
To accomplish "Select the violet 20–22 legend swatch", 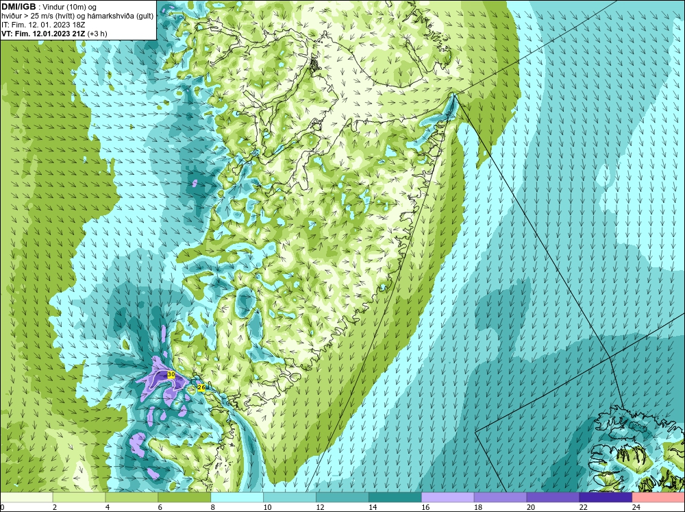I will 553,497.
